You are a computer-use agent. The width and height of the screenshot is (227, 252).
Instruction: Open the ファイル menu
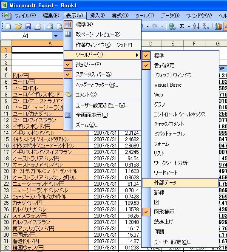point(25,16)
